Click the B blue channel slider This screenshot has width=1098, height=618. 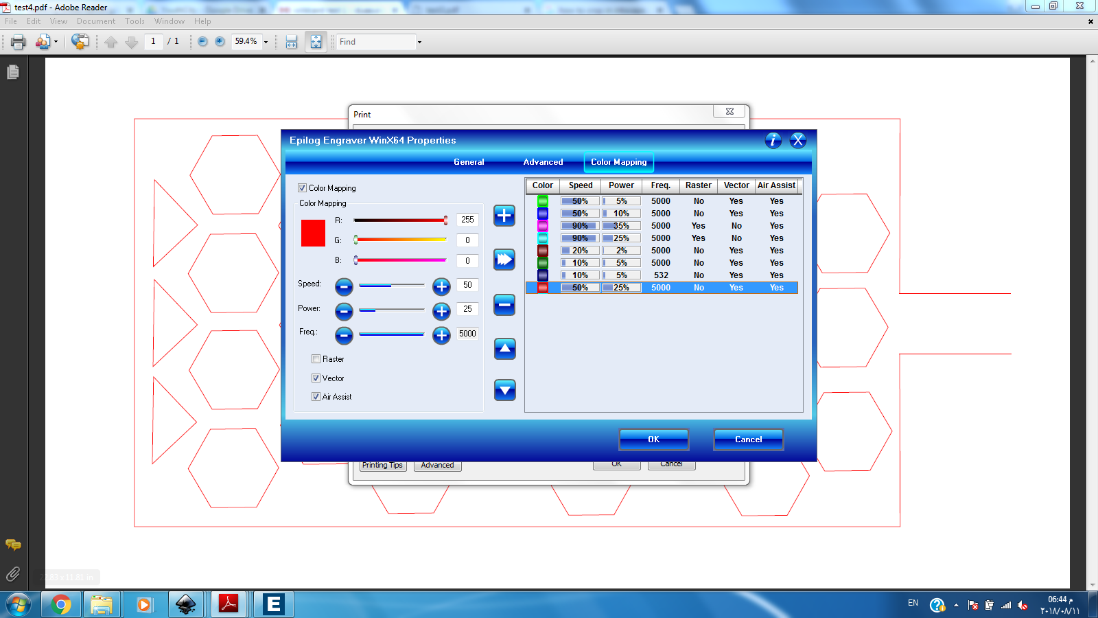[x=401, y=260]
